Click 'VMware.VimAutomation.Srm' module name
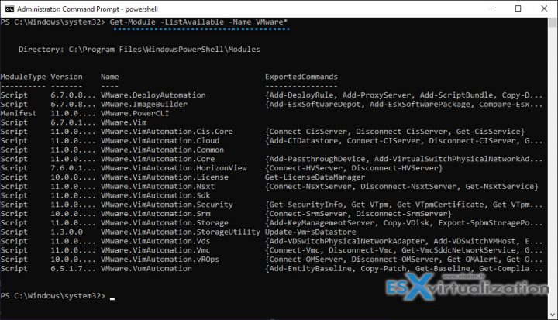Image resolution: width=558 pixels, height=320 pixels. [x=156, y=214]
